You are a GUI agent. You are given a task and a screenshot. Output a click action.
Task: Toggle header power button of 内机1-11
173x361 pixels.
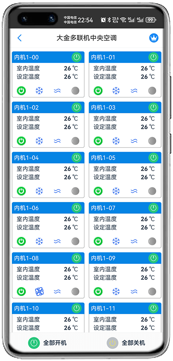pyautogui.click(x=153, y=308)
